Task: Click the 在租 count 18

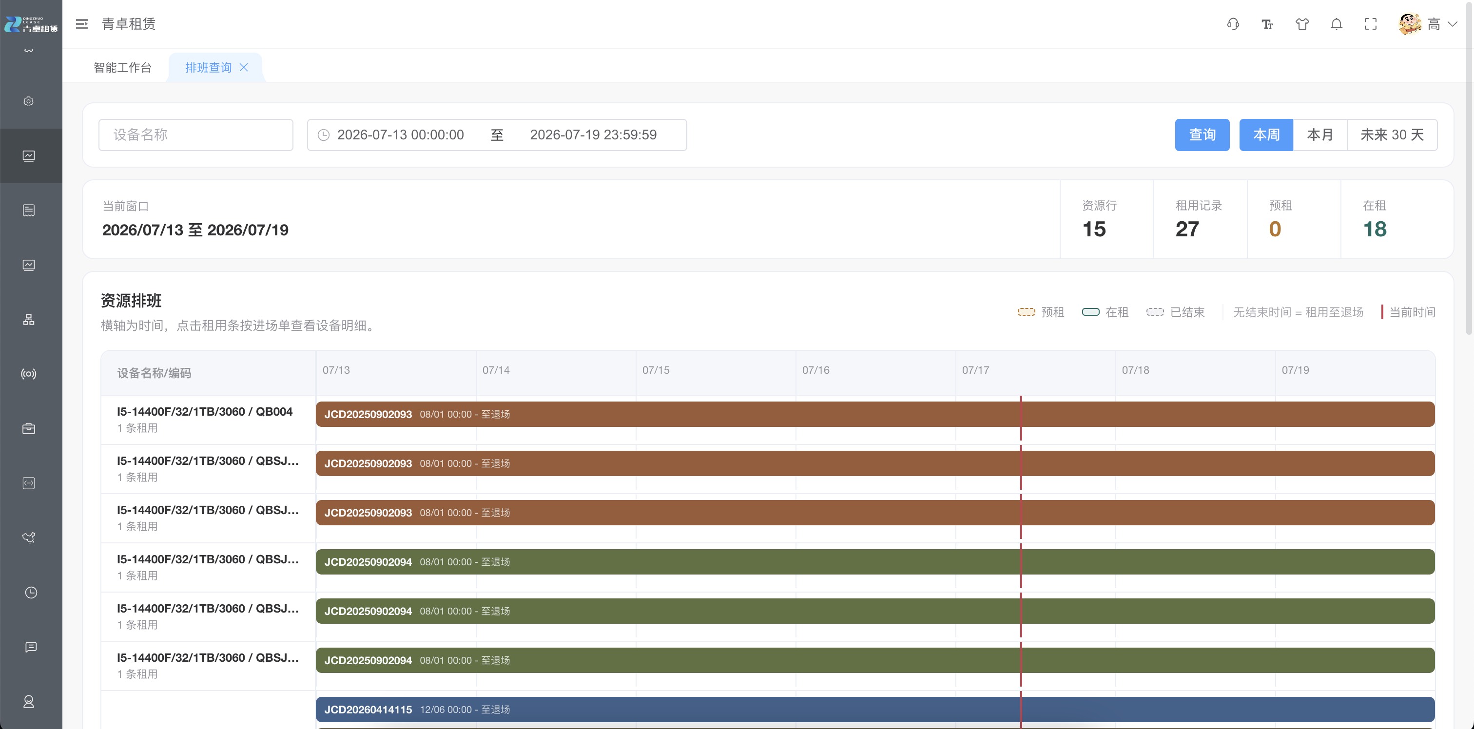Action: pyautogui.click(x=1375, y=230)
